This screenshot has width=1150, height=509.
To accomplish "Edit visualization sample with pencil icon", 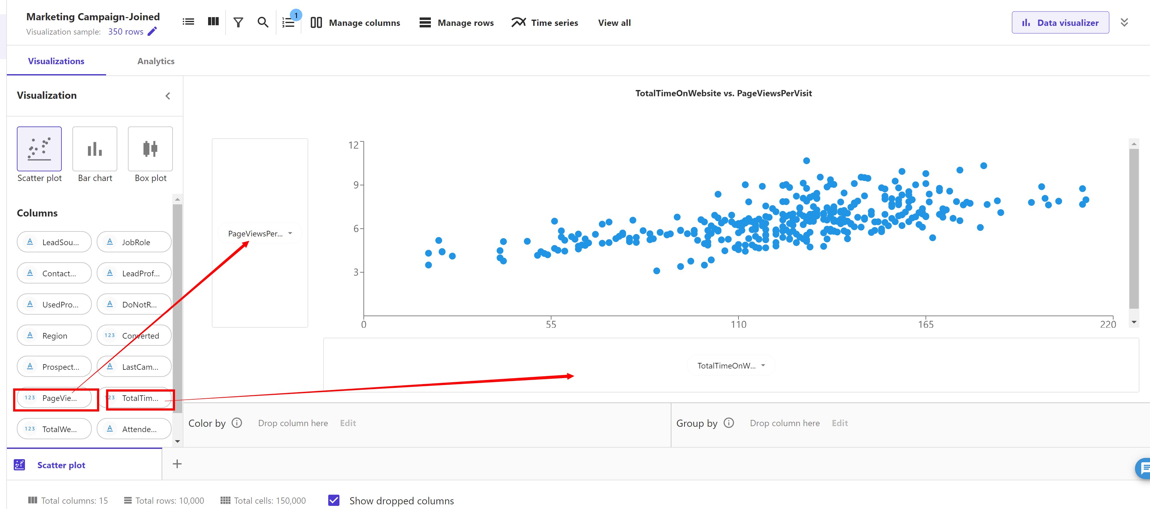I will point(152,32).
